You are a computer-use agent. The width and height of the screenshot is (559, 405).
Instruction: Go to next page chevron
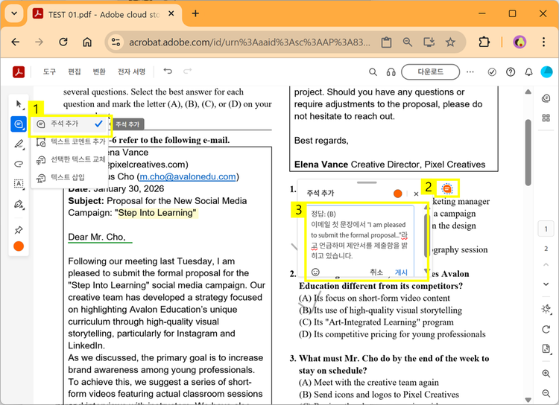click(x=546, y=284)
